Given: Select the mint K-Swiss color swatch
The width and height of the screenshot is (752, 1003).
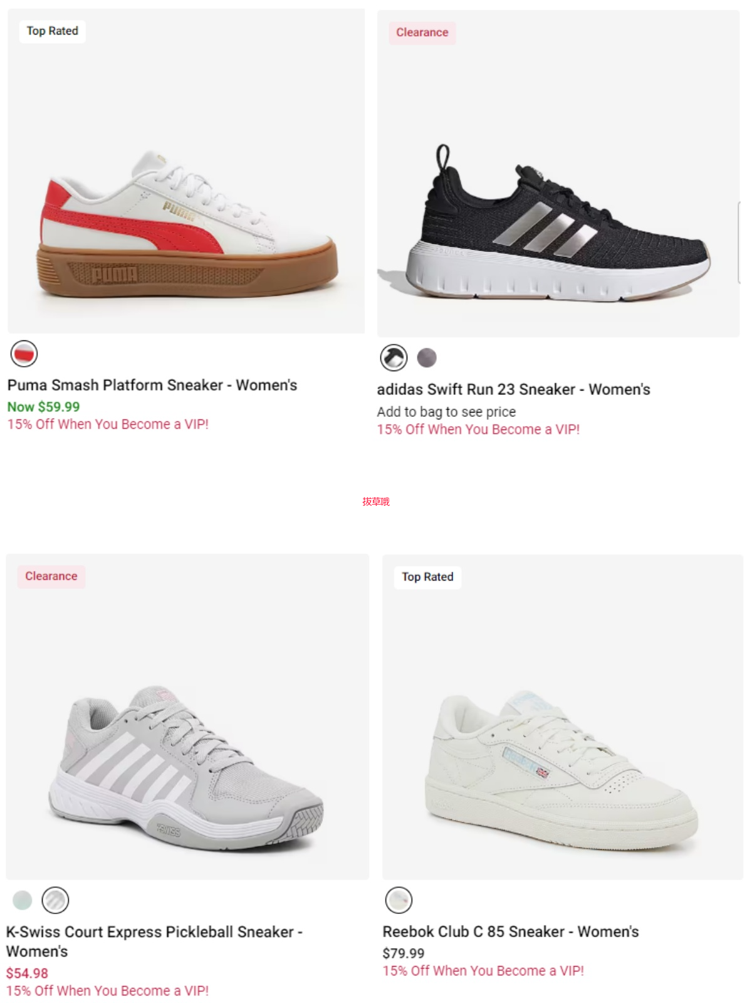Looking at the screenshot, I should tap(23, 900).
